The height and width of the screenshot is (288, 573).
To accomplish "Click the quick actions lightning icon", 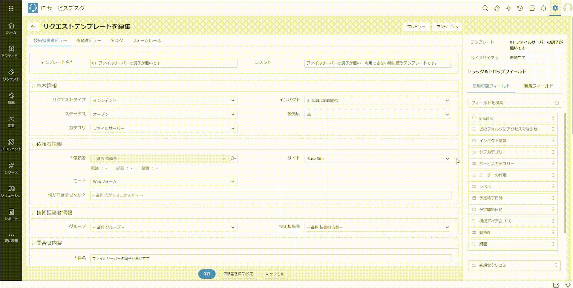I will 508,8.
